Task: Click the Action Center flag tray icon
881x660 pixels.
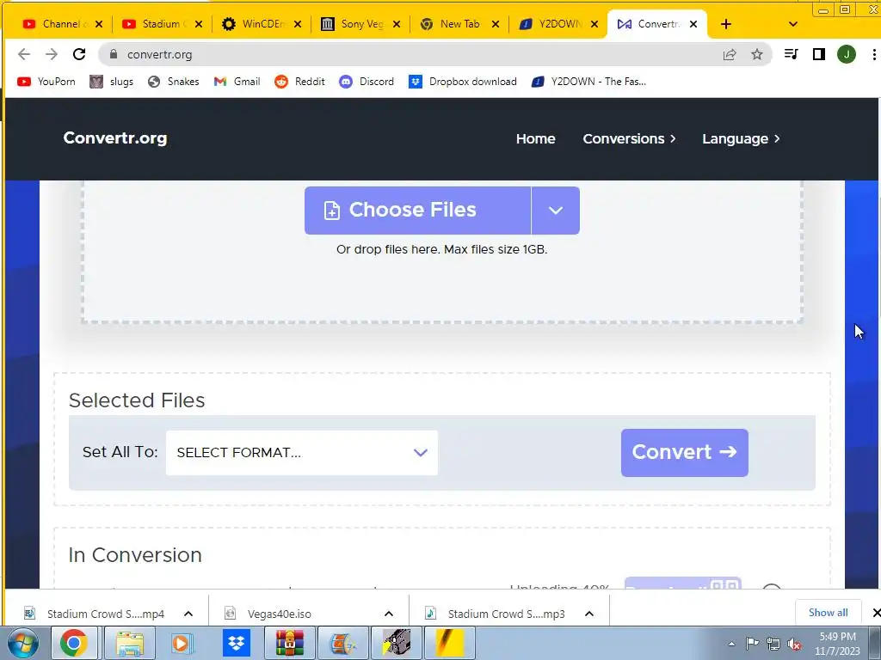Action: tap(752, 644)
